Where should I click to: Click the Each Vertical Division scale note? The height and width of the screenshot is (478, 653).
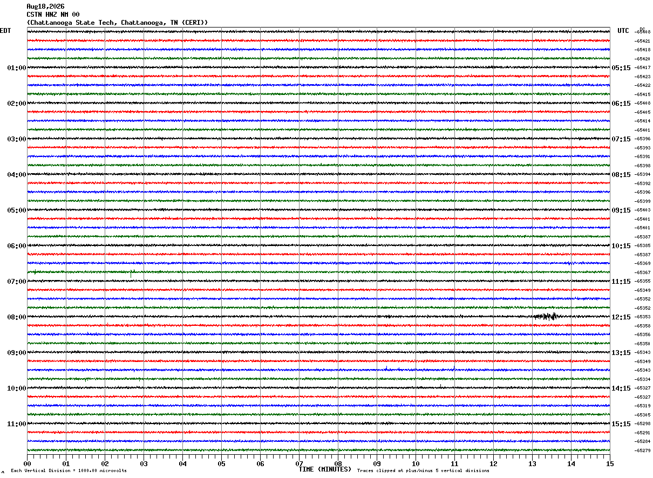[x=69, y=470]
